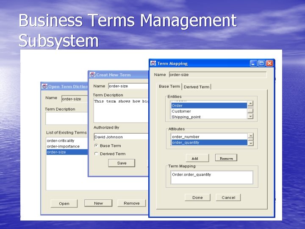The image size is (305, 229).
Task: Click the Java icon in Open Term Dictionary title bar
Action: pos(44,86)
